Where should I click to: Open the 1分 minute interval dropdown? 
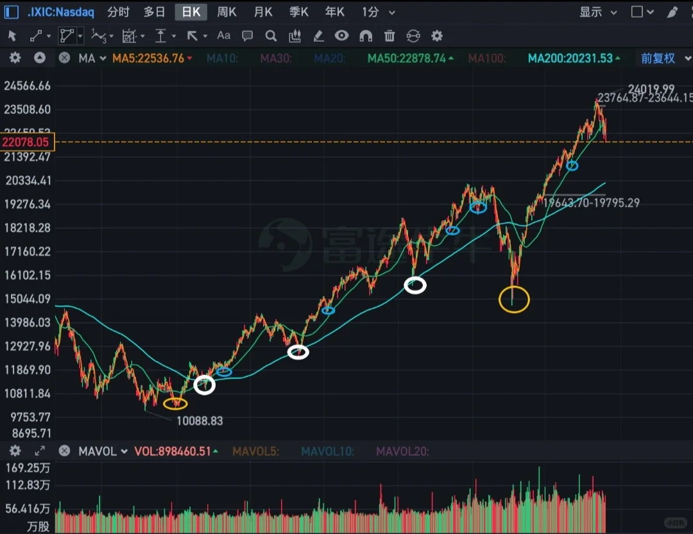pos(379,12)
